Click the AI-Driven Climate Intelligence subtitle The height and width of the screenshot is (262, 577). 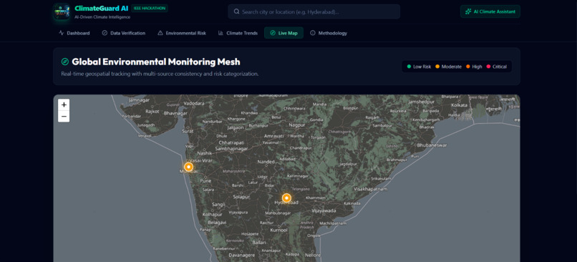(x=102, y=17)
